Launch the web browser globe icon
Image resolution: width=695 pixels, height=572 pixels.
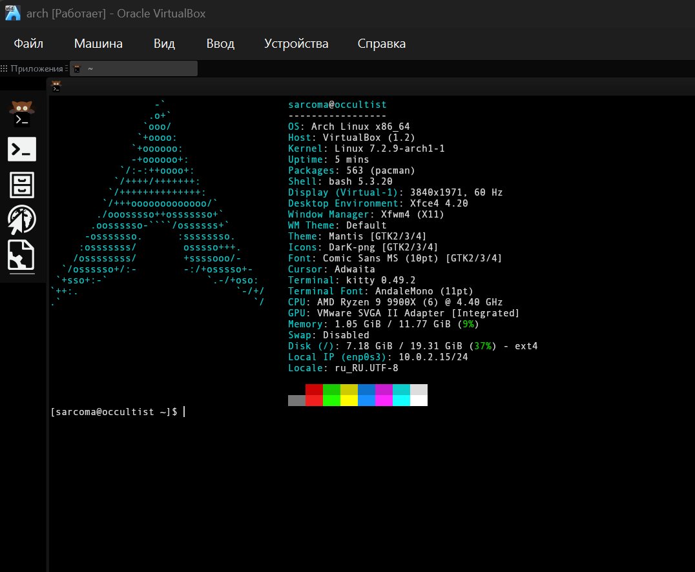pos(22,220)
